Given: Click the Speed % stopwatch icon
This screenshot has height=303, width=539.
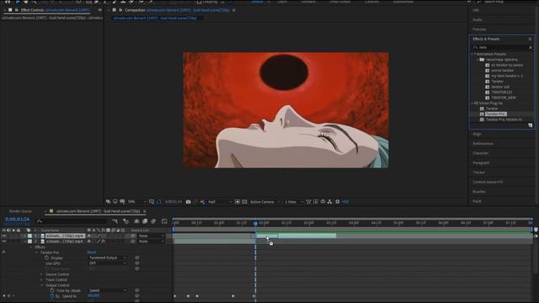Looking at the screenshot, I should (52, 295).
